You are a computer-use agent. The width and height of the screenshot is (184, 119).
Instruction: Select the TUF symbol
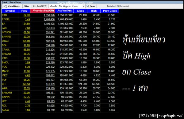[4, 80]
